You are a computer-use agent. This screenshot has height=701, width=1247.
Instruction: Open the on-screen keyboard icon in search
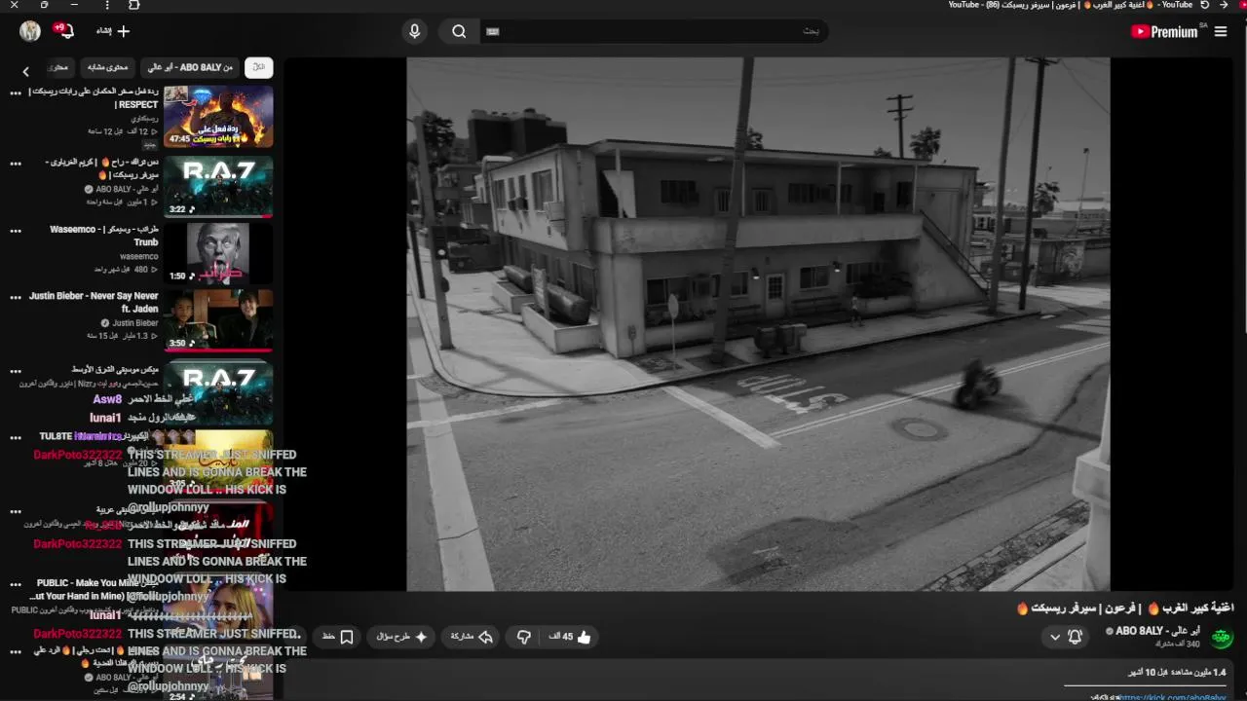coord(493,31)
